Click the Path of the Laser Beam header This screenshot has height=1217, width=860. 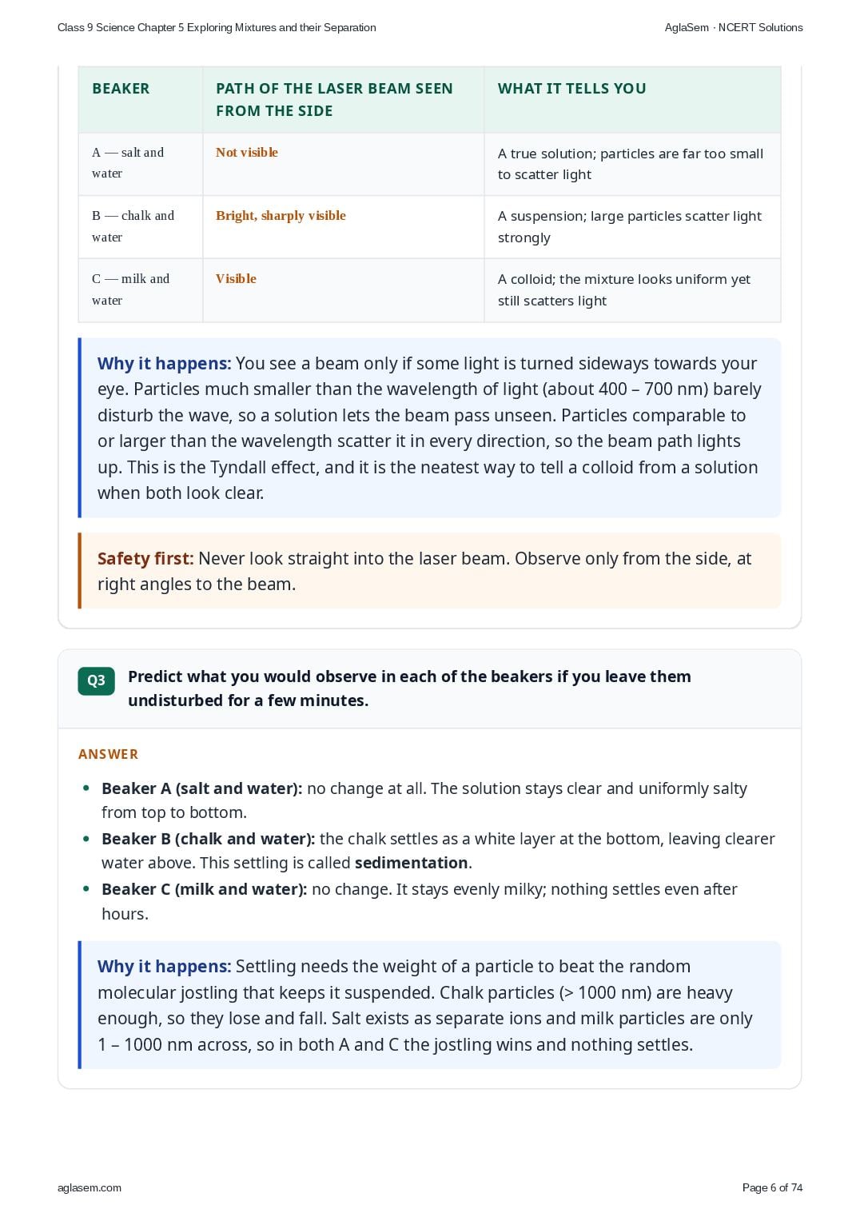click(334, 100)
